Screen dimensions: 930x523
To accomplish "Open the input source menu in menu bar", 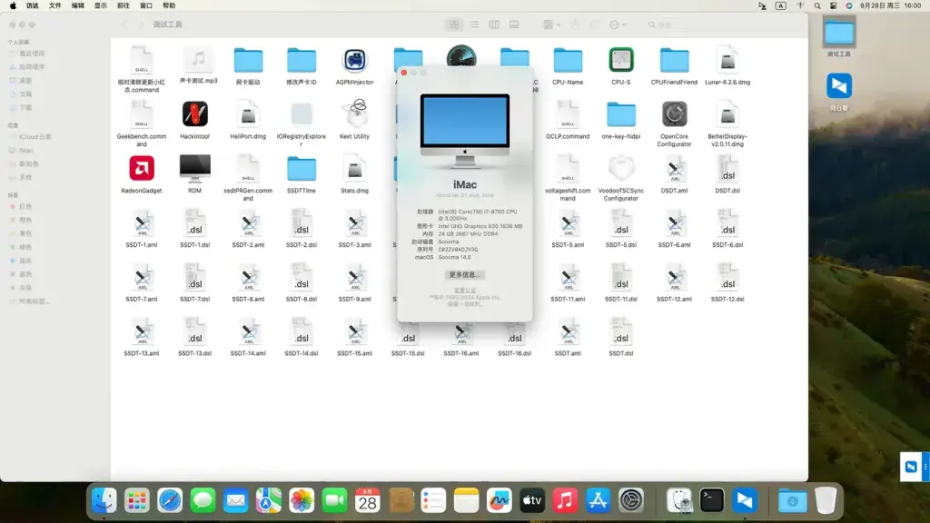I will coord(780,6).
